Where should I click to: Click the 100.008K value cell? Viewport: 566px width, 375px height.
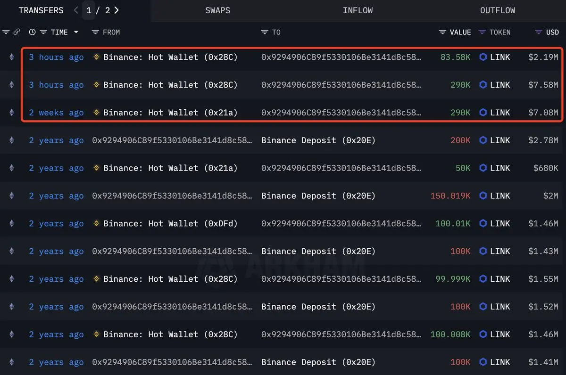click(450, 334)
